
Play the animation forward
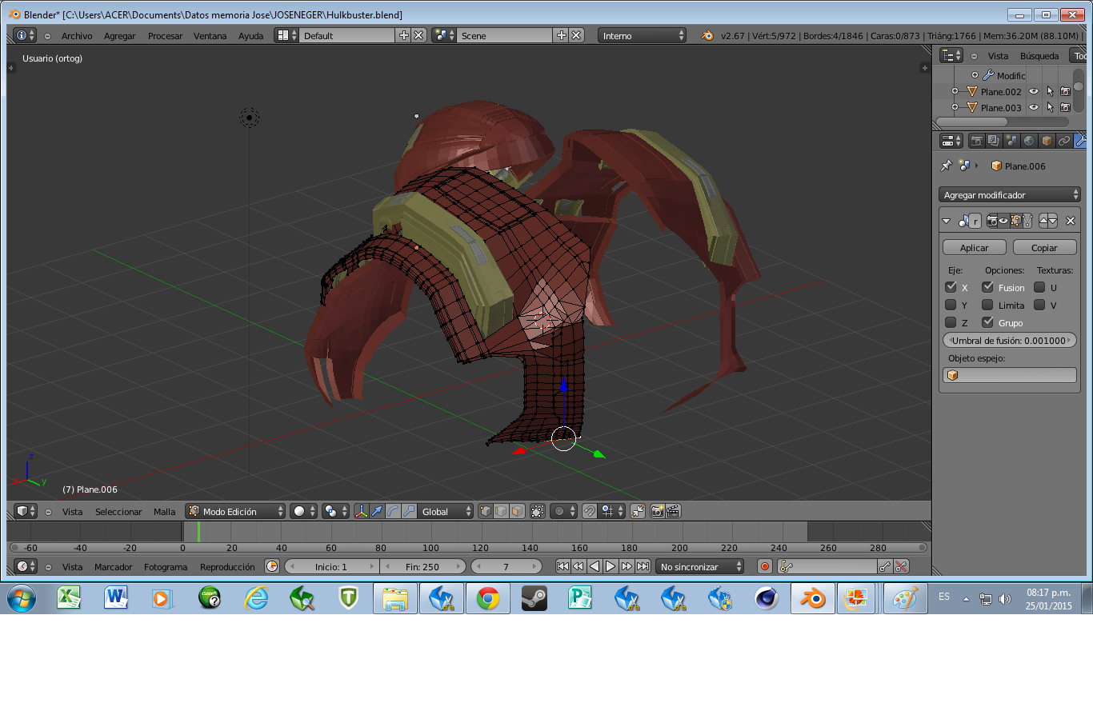pos(610,566)
